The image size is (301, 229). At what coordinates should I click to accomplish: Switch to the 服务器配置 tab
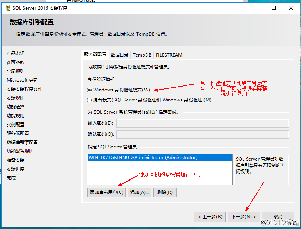pyautogui.click(x=95, y=54)
